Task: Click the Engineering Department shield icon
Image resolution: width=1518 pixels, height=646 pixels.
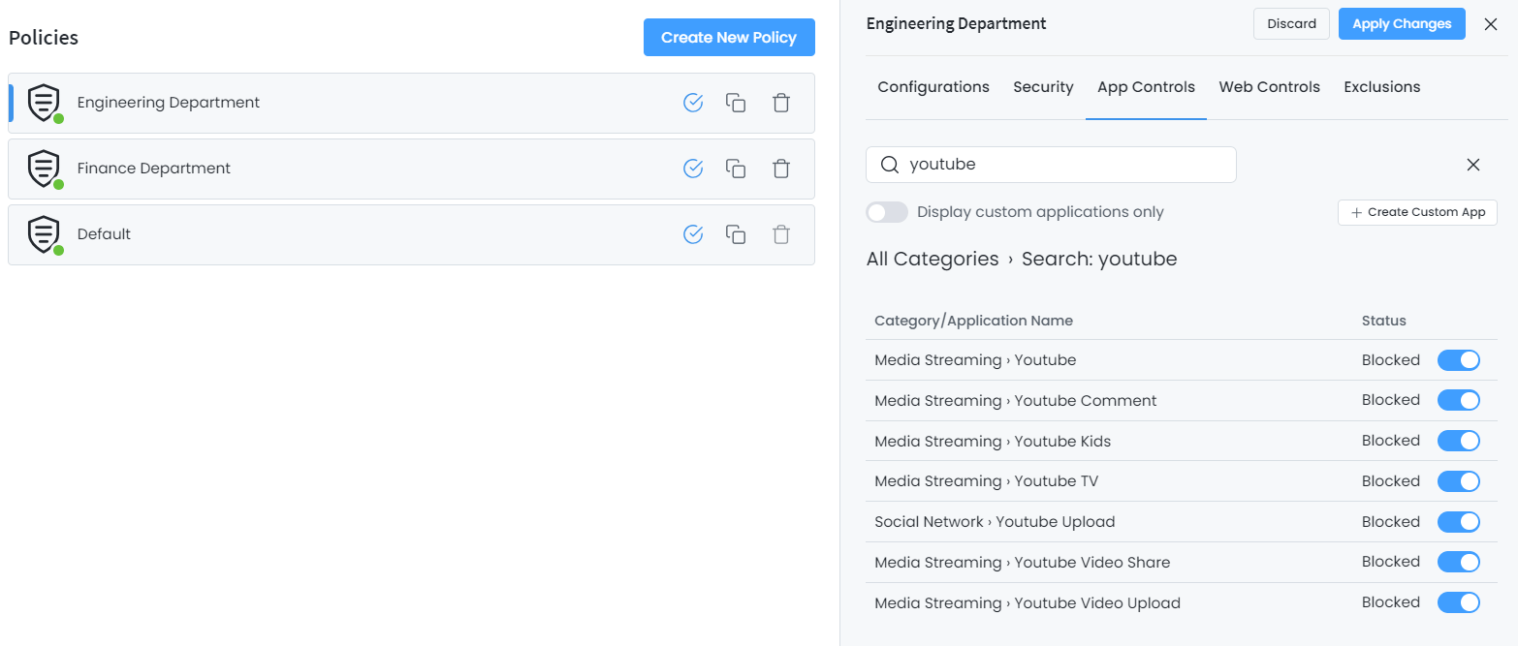Action: coord(45,103)
